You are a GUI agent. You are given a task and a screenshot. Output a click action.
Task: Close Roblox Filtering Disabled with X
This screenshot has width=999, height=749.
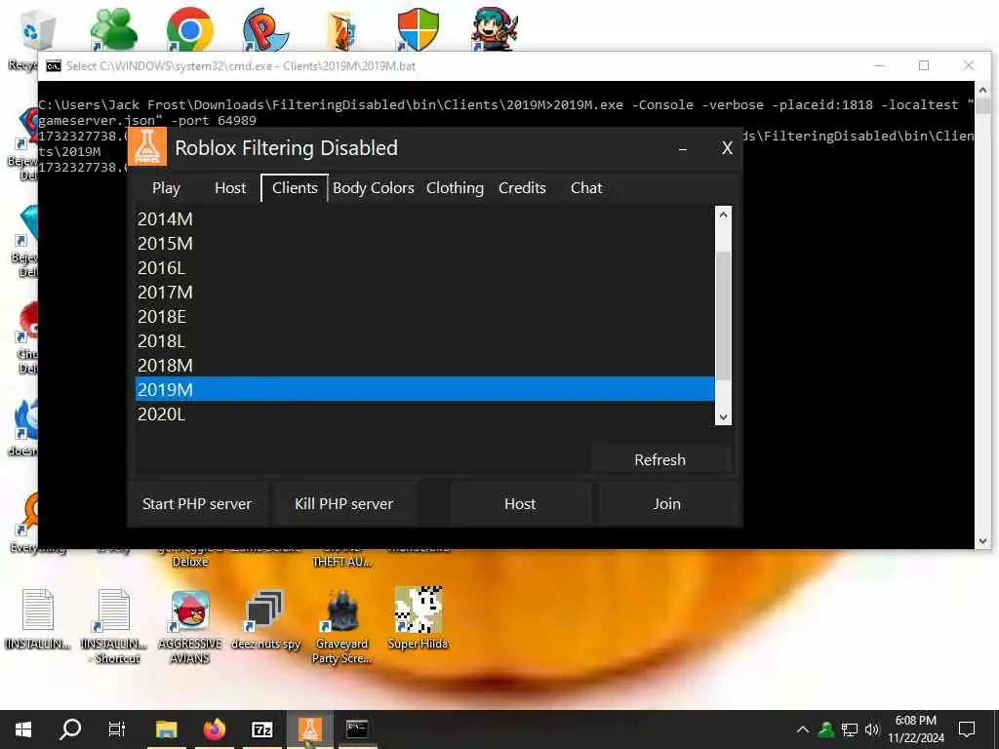[x=727, y=148]
